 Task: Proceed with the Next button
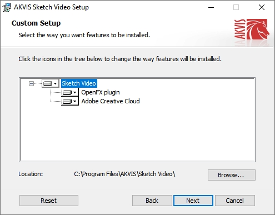tap(193, 201)
